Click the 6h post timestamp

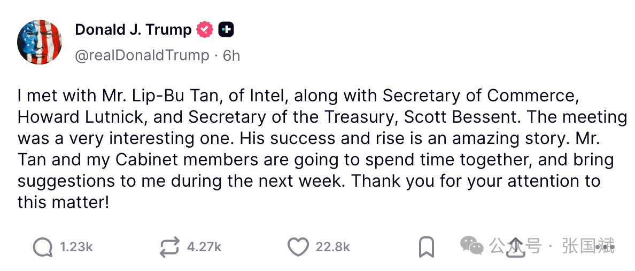click(231, 55)
